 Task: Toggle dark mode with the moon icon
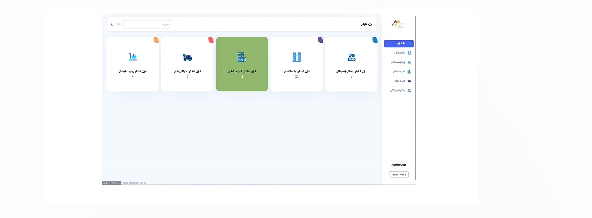(x=112, y=24)
